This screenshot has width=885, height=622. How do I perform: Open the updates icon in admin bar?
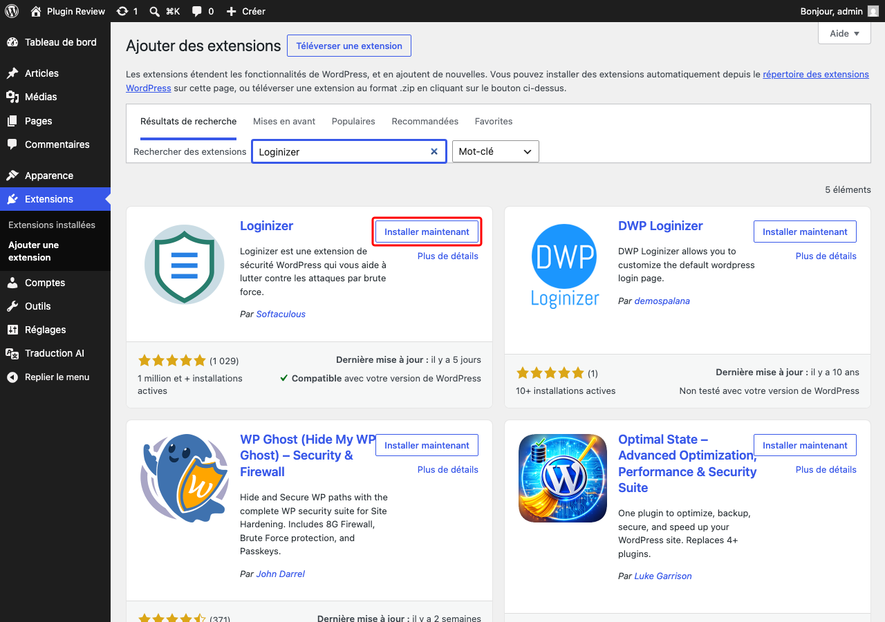point(122,11)
